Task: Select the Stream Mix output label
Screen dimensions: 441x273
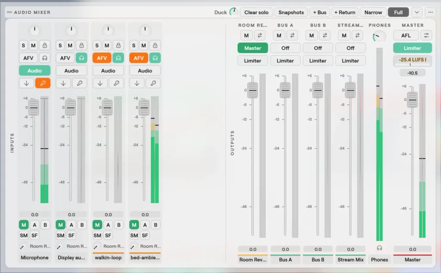Action: [351, 260]
